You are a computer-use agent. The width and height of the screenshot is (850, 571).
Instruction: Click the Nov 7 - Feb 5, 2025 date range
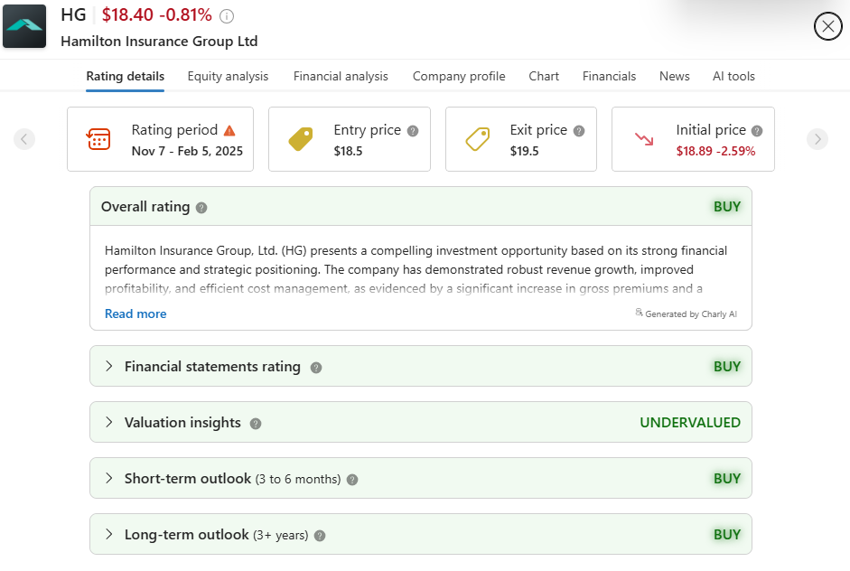click(187, 151)
